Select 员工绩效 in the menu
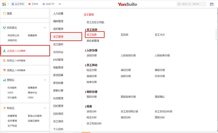The height and width of the screenshot is (133, 218). (x=58, y=121)
